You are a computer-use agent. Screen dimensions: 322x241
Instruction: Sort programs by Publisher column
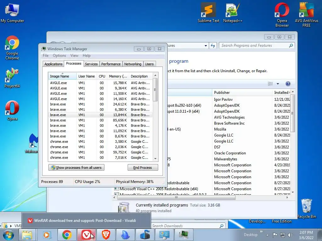(242, 93)
